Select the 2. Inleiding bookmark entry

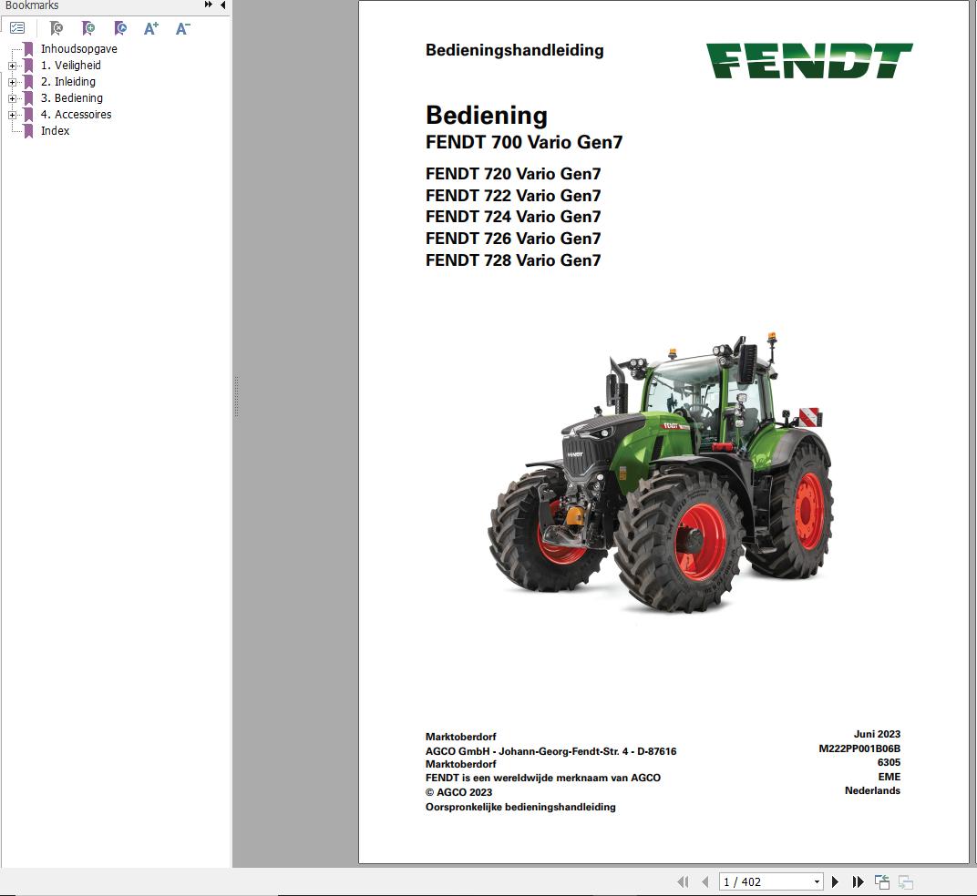pos(68,82)
